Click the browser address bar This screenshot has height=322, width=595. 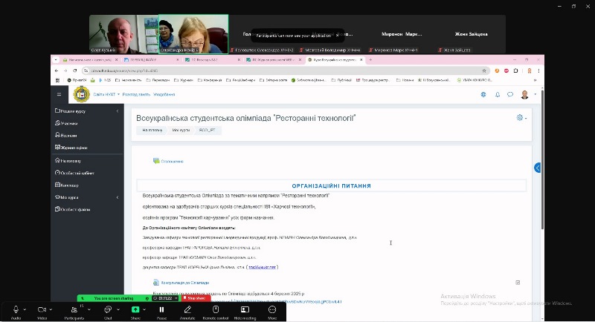(285, 70)
